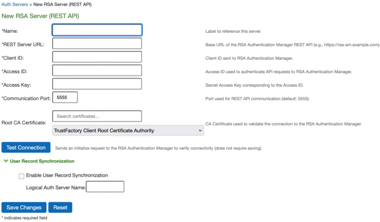Click the 'CA Certificate used to validate' description
This screenshot has height=222, width=380.
(x=283, y=124)
